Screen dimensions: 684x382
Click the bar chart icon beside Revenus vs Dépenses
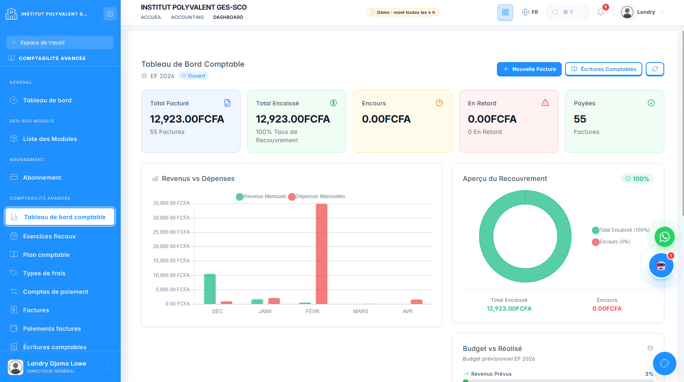click(x=155, y=179)
